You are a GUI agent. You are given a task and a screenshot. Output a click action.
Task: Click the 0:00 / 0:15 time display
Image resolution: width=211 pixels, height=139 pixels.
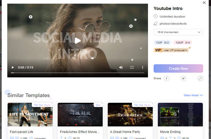[x=26, y=68]
